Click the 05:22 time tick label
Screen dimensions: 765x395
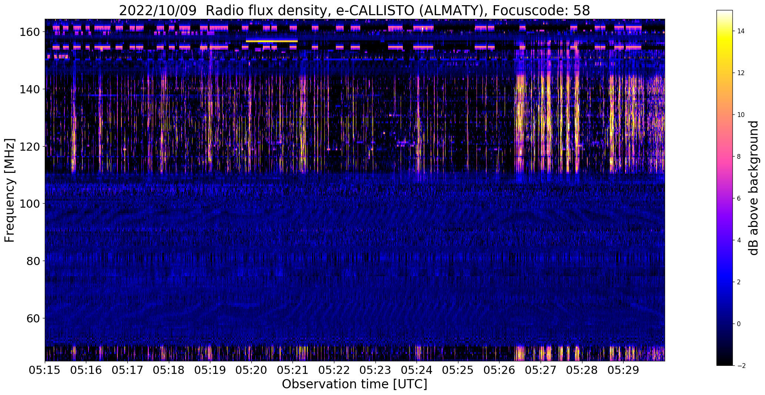334,370
